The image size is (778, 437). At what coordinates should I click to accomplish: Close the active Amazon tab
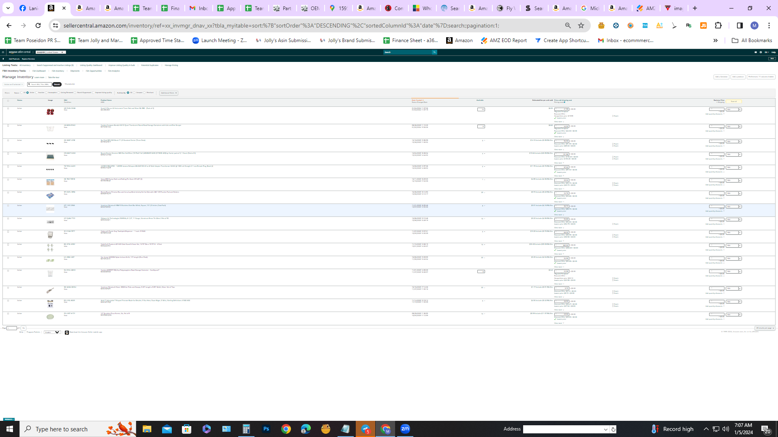coord(64,8)
